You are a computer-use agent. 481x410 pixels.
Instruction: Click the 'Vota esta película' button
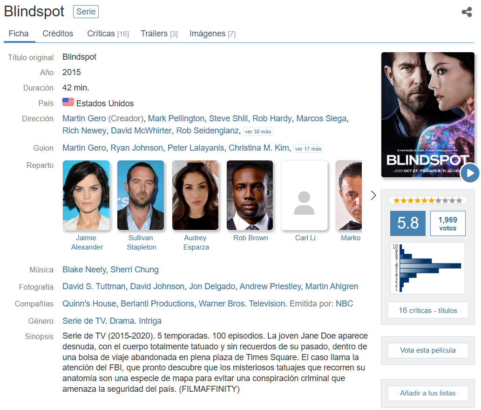[427, 350]
